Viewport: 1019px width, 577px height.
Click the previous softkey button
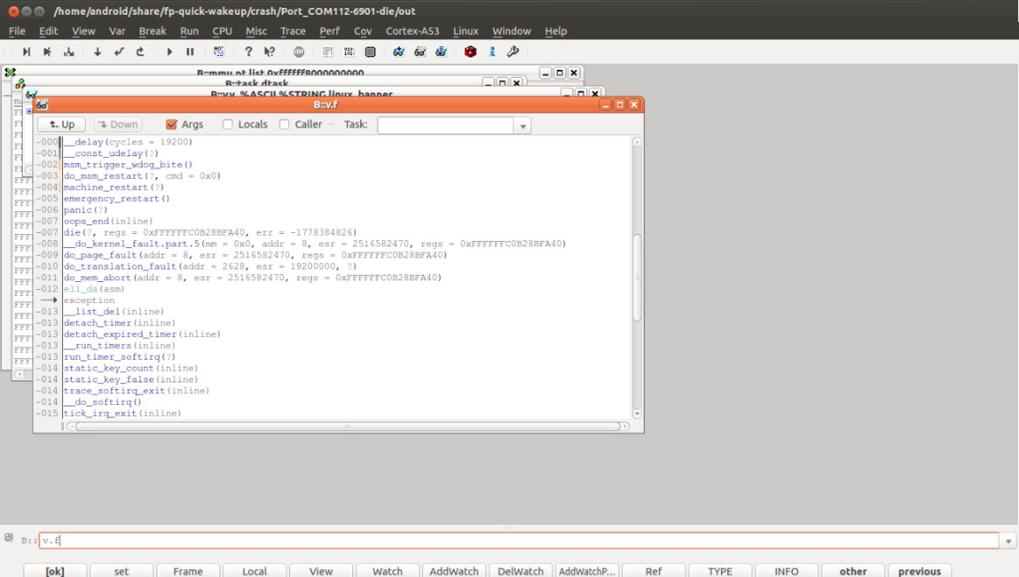918,571
